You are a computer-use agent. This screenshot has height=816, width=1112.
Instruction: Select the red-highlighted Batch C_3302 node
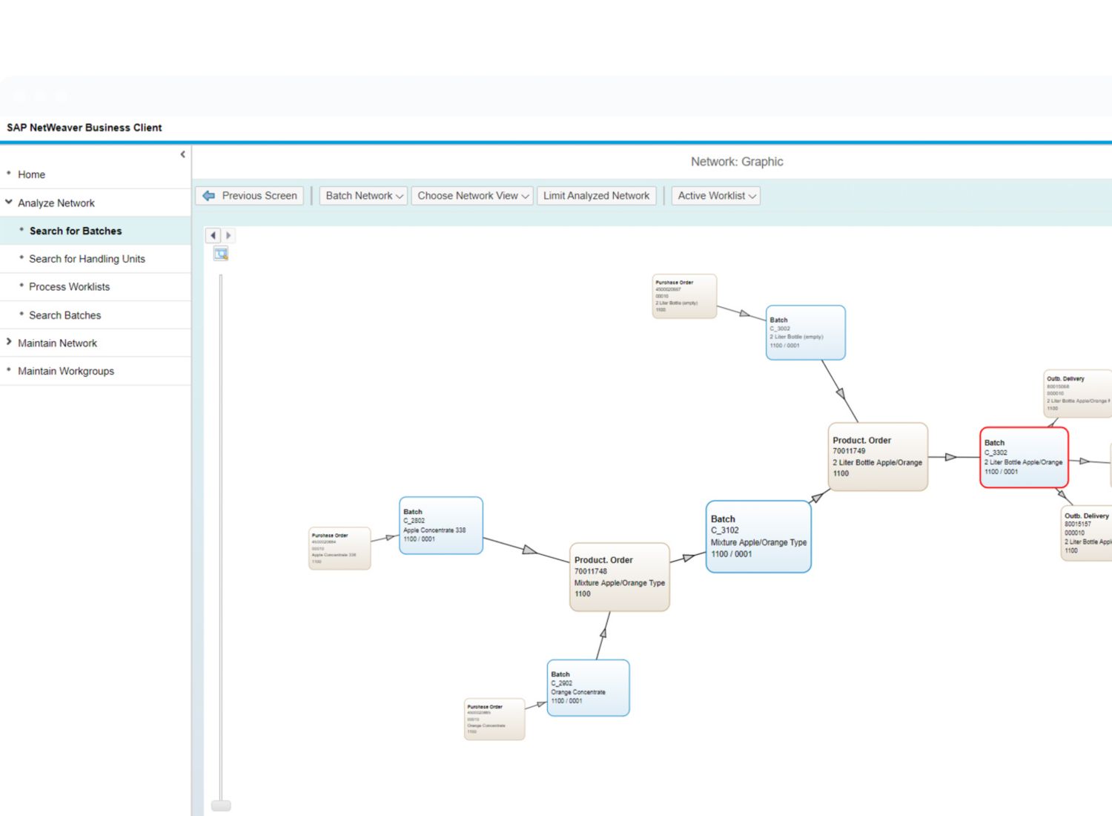pos(1023,457)
